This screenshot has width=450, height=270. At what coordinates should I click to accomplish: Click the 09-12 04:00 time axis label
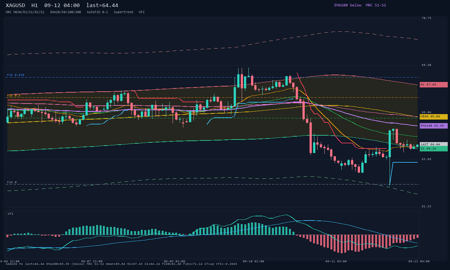[x=419, y=261]
